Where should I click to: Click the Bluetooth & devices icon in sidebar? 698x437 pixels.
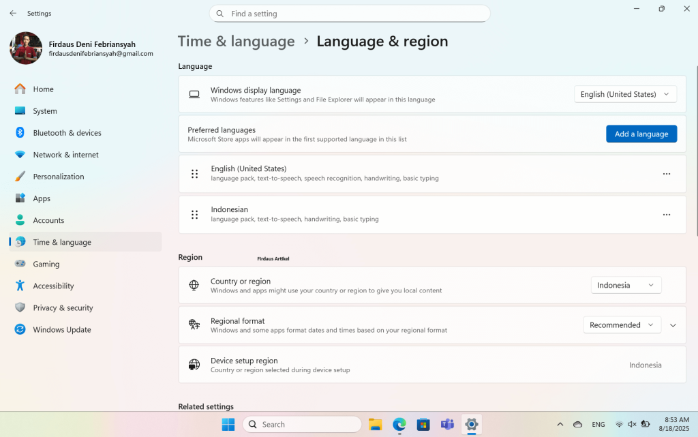[x=20, y=133]
